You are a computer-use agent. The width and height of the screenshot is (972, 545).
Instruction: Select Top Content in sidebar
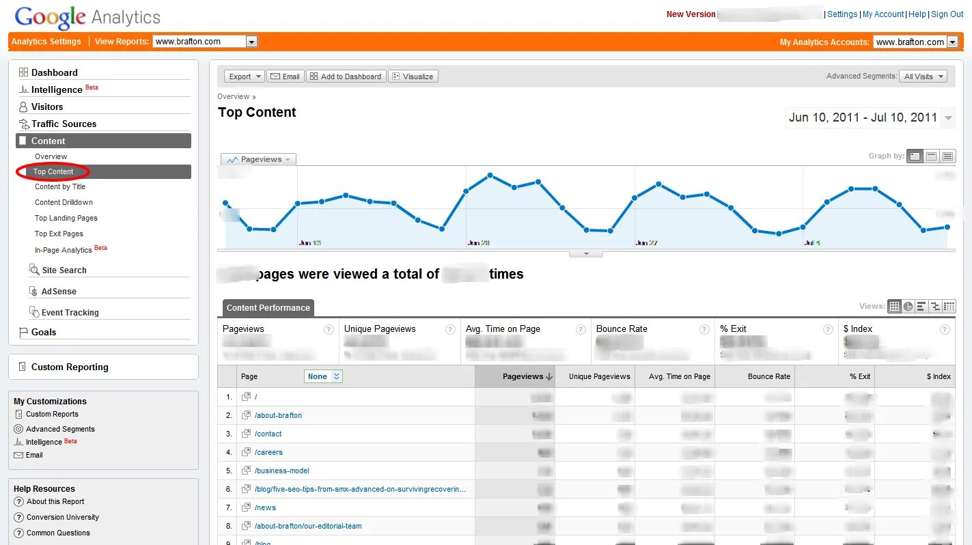[x=53, y=171]
